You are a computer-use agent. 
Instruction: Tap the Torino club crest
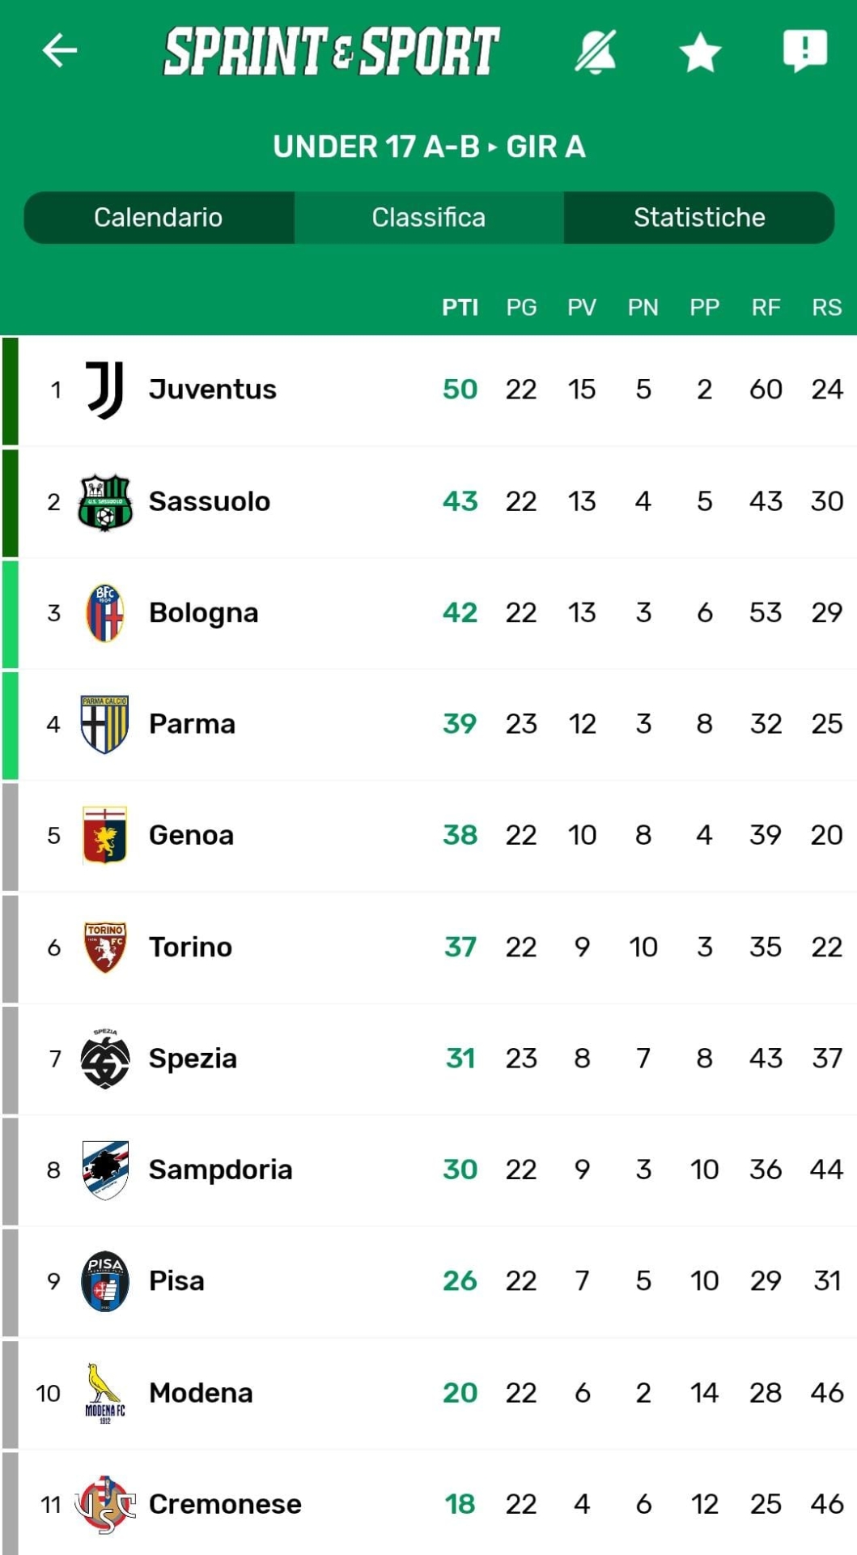click(105, 947)
